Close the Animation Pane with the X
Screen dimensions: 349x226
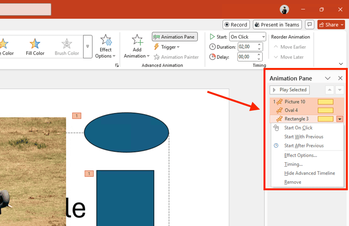[340, 78]
